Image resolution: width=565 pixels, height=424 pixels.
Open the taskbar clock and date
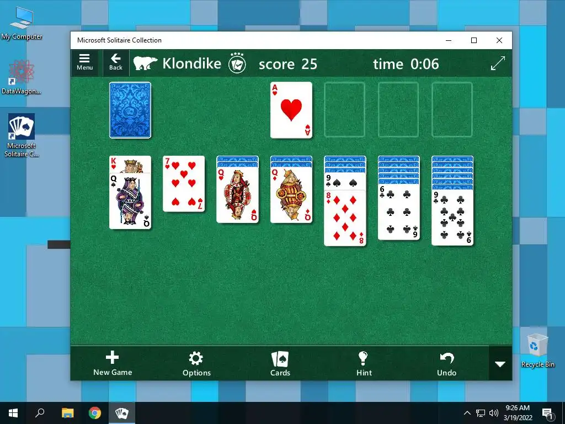(518, 413)
